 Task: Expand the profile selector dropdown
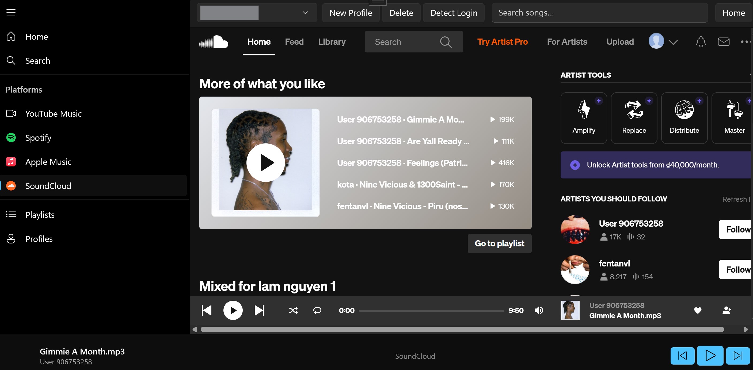[x=257, y=13]
